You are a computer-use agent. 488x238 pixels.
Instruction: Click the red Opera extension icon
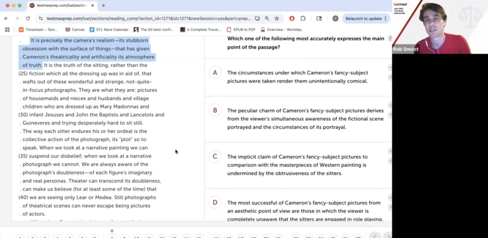point(292,19)
